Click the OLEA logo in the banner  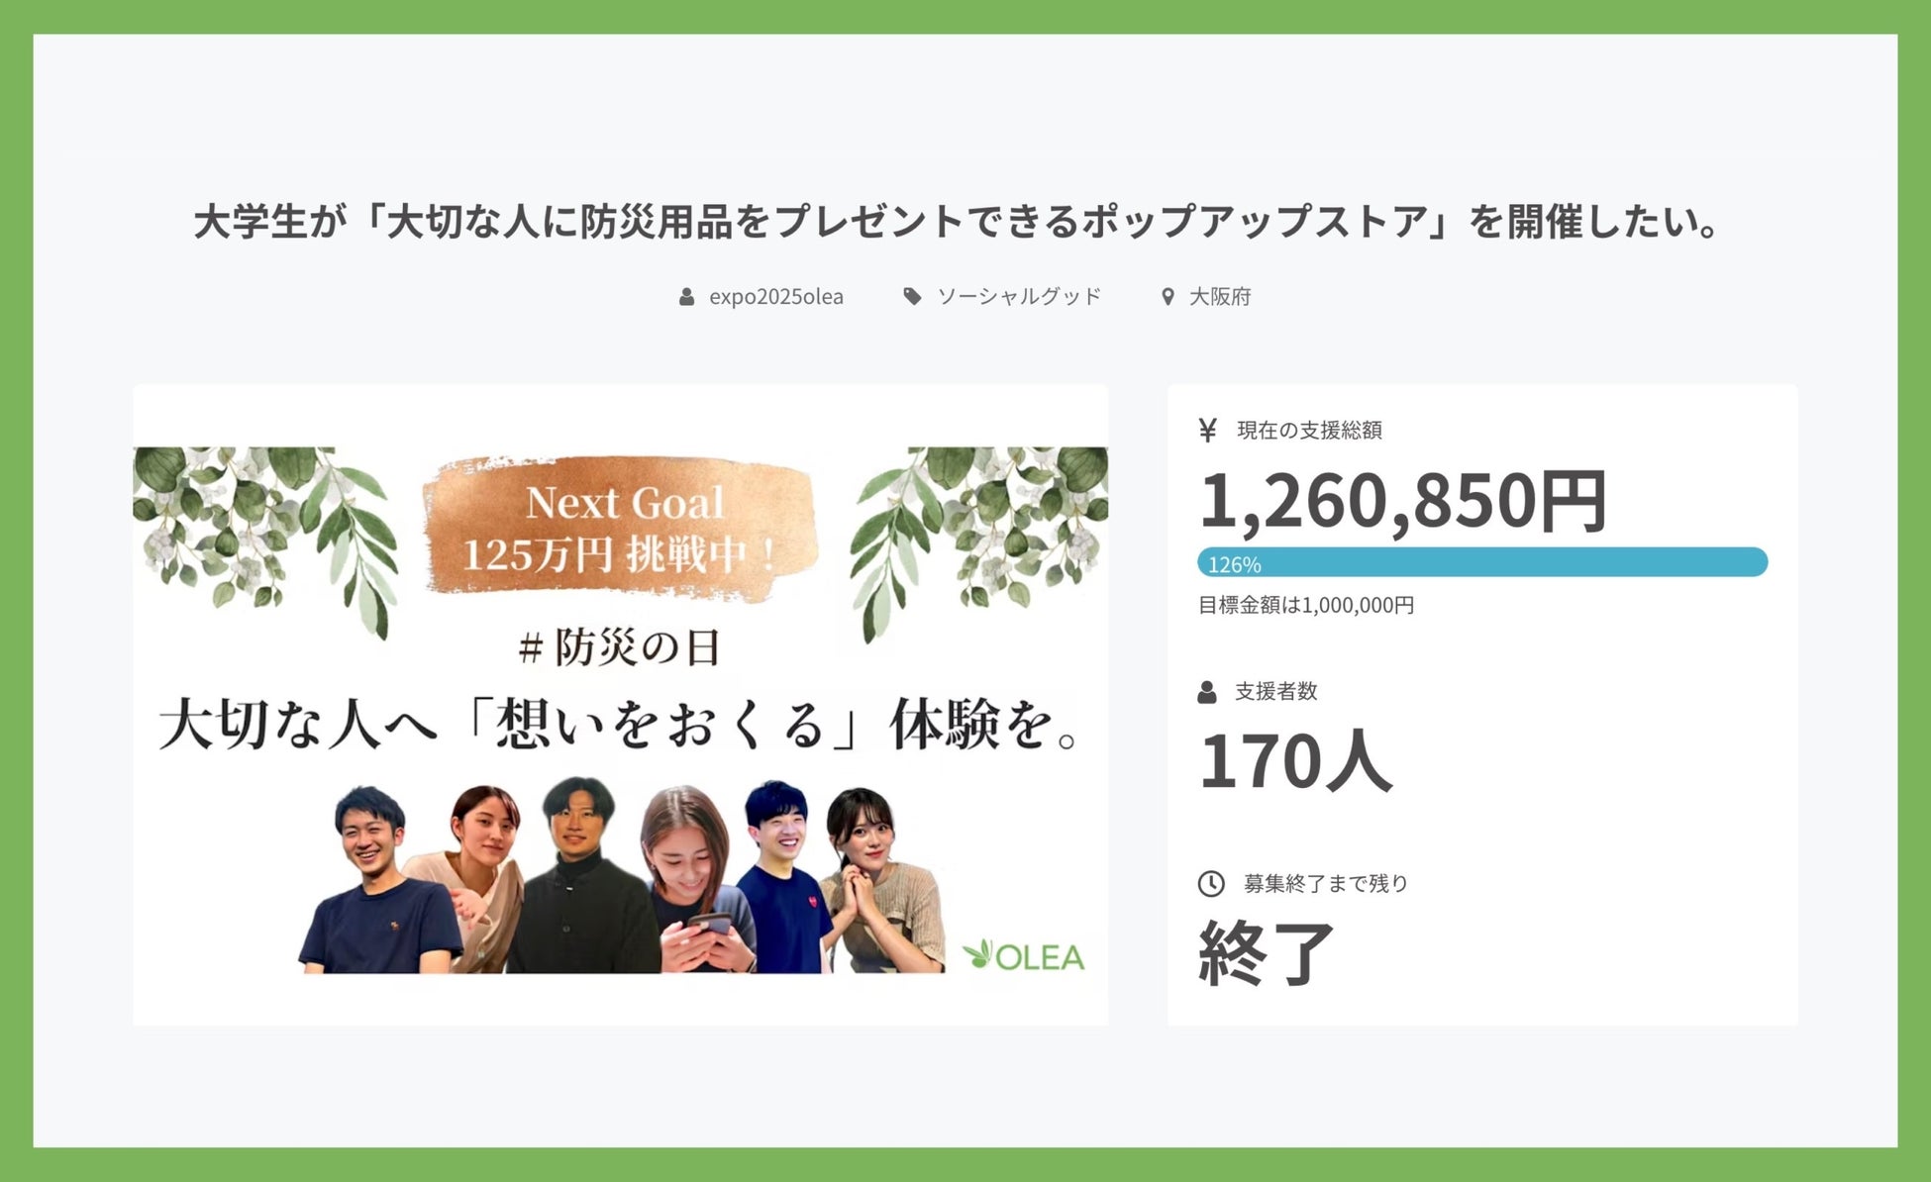[1023, 955]
